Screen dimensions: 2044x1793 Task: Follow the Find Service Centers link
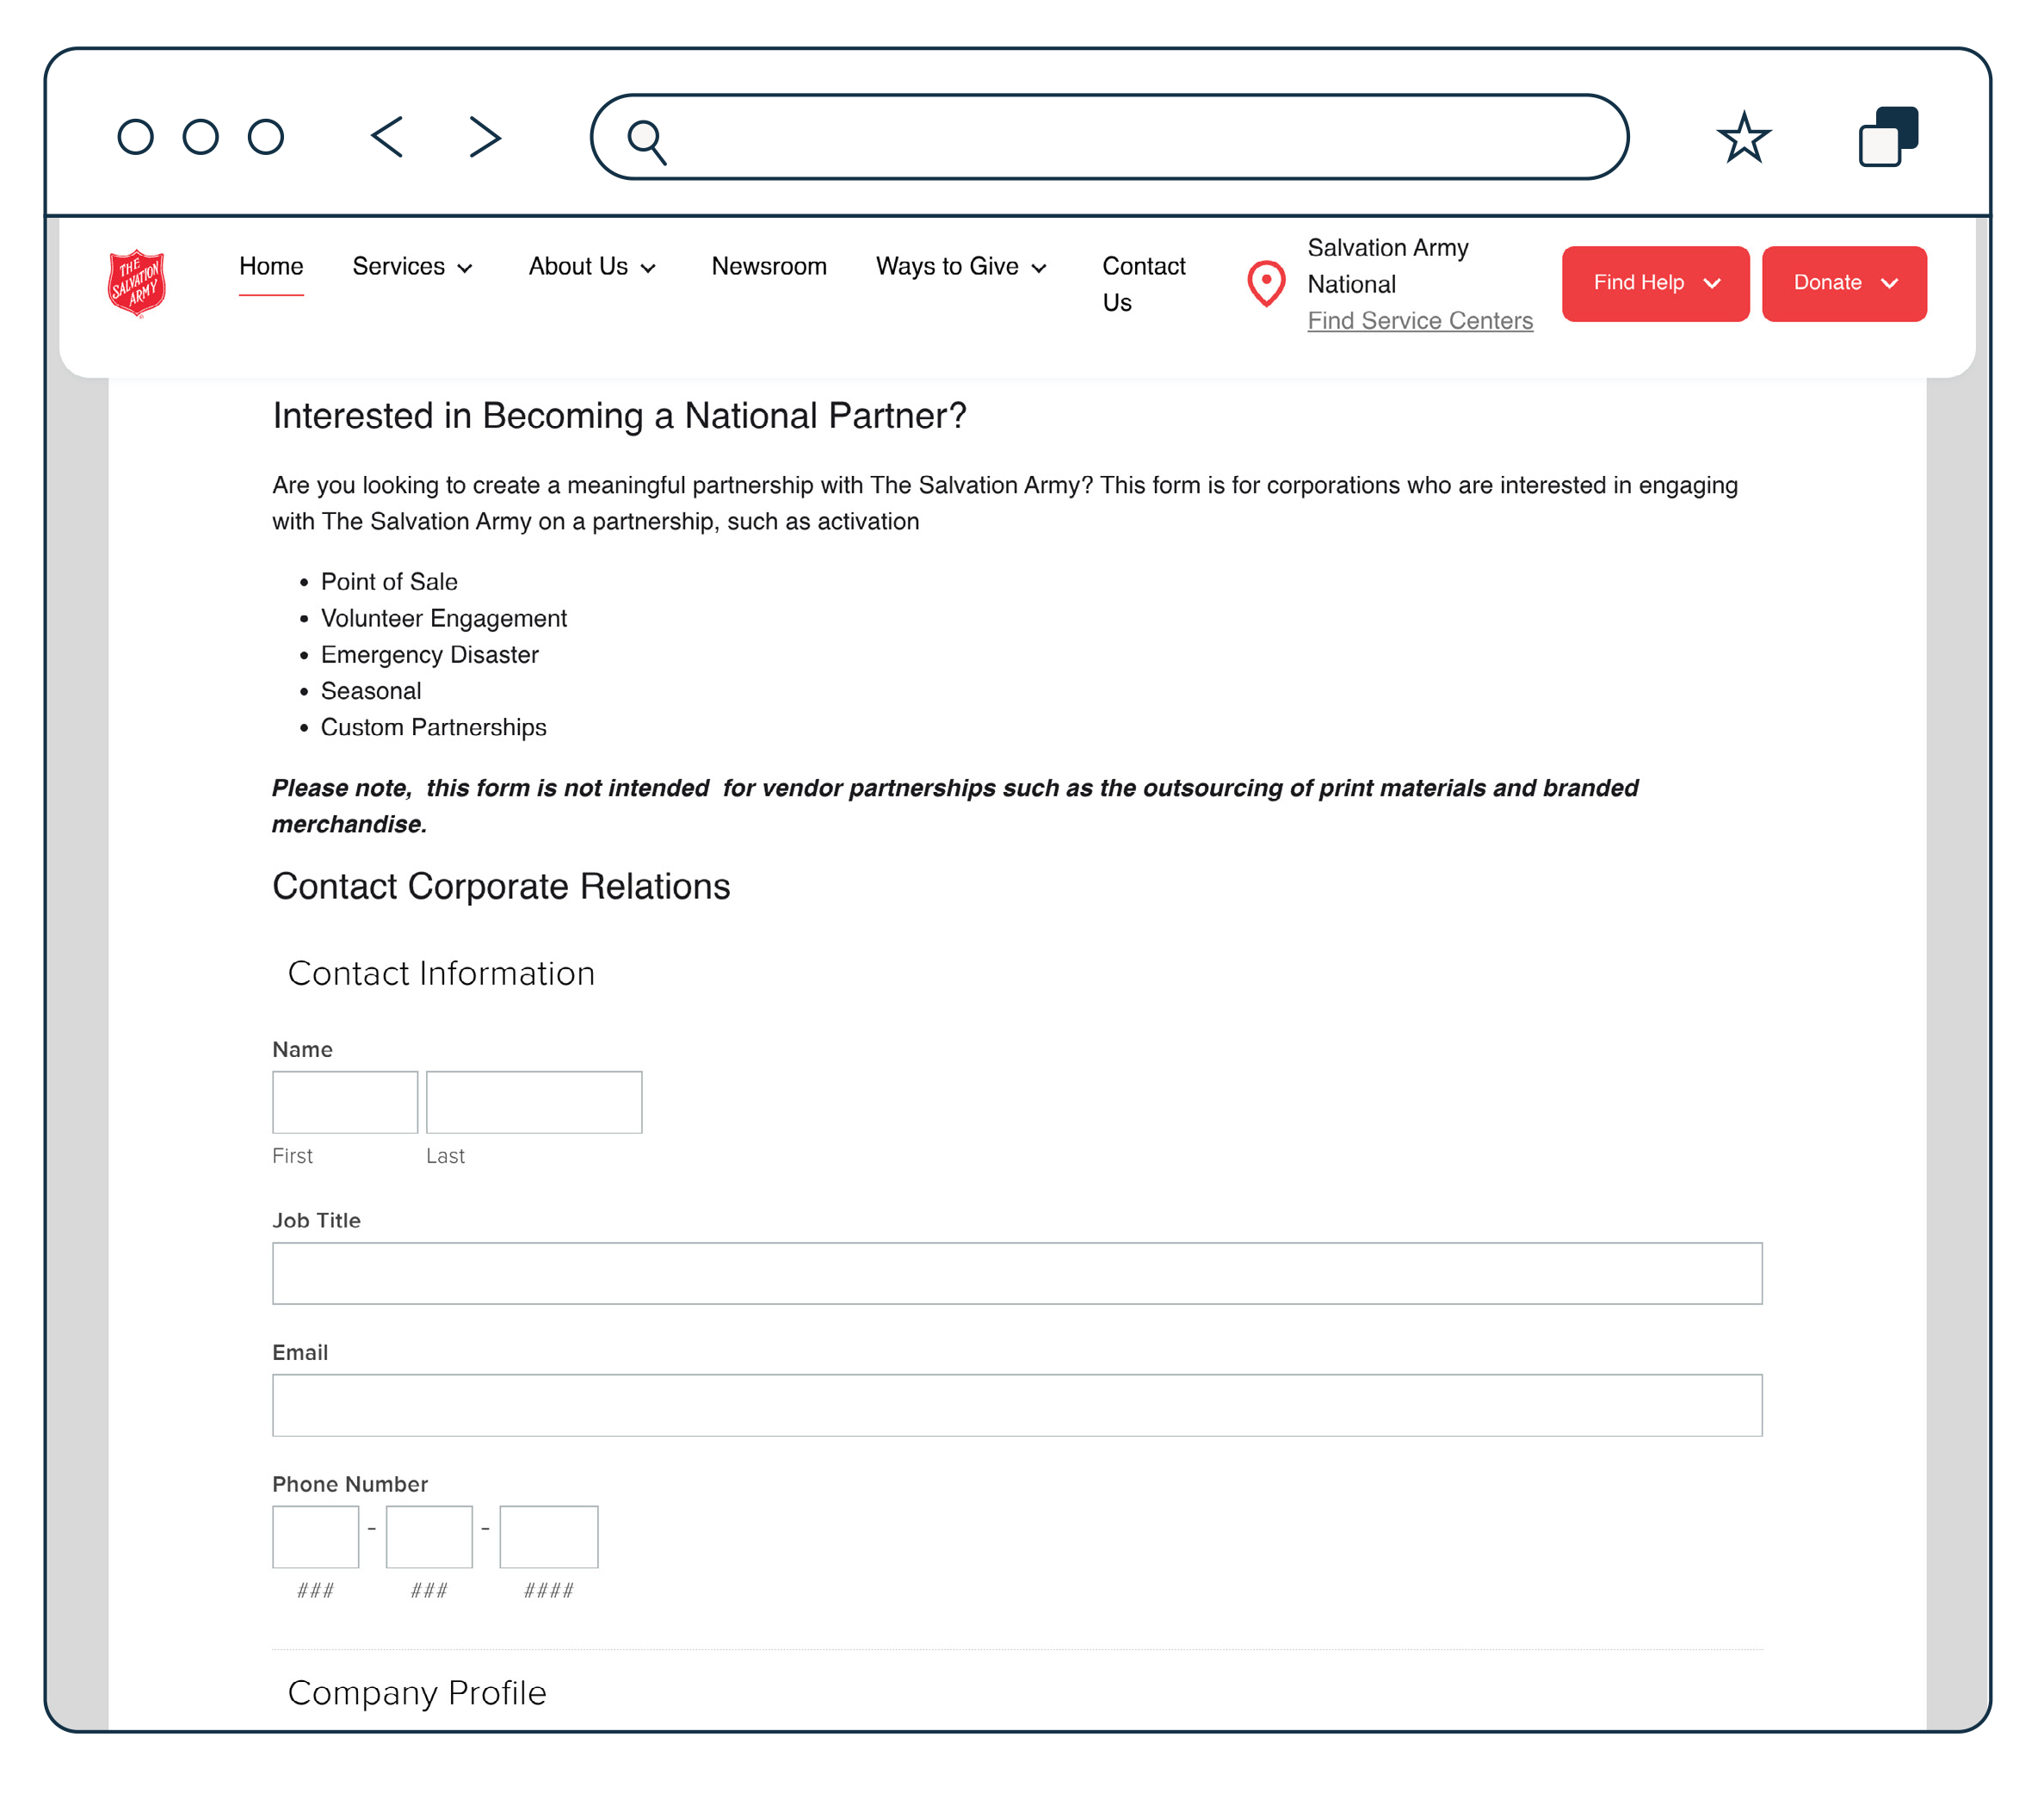pos(1420,321)
